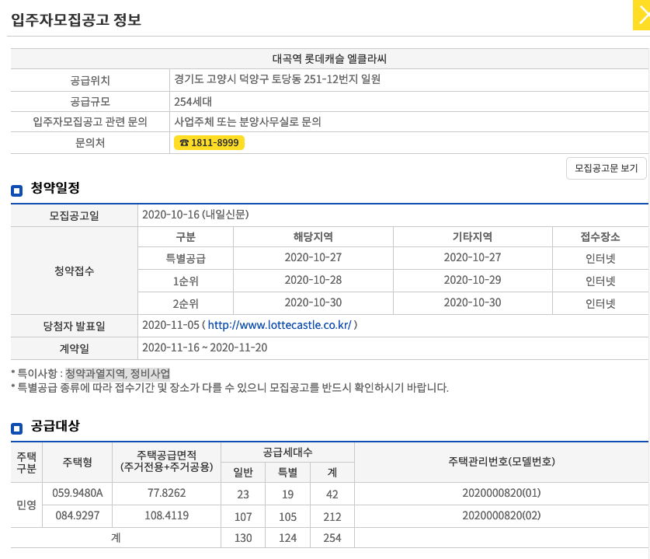This screenshot has height=559, width=650.
Task: Click the 주택관리번호(모델번호) column header
Action: pyautogui.click(x=502, y=462)
